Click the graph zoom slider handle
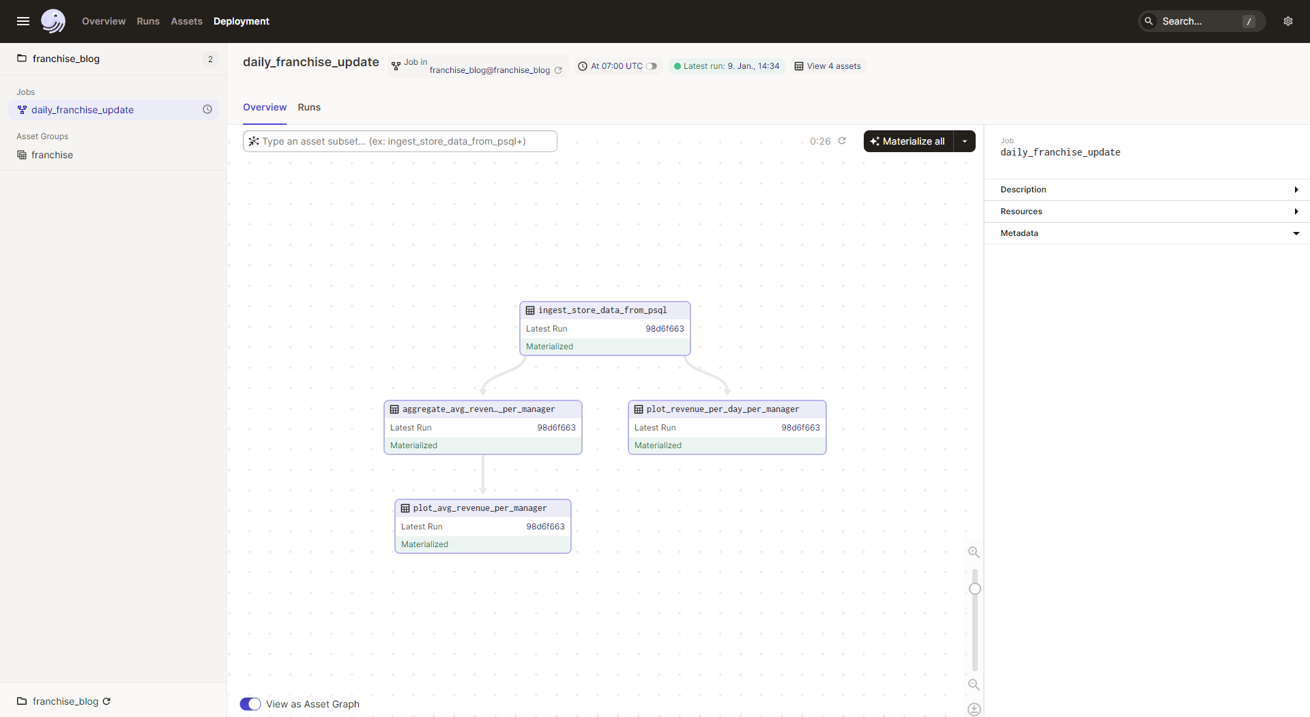Viewport: 1310px width, 717px height. (975, 589)
